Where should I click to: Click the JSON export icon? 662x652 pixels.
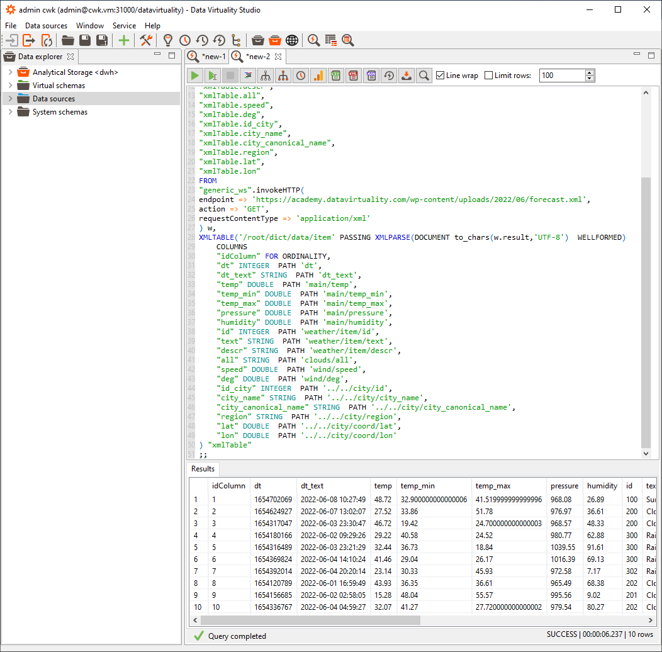(x=371, y=76)
